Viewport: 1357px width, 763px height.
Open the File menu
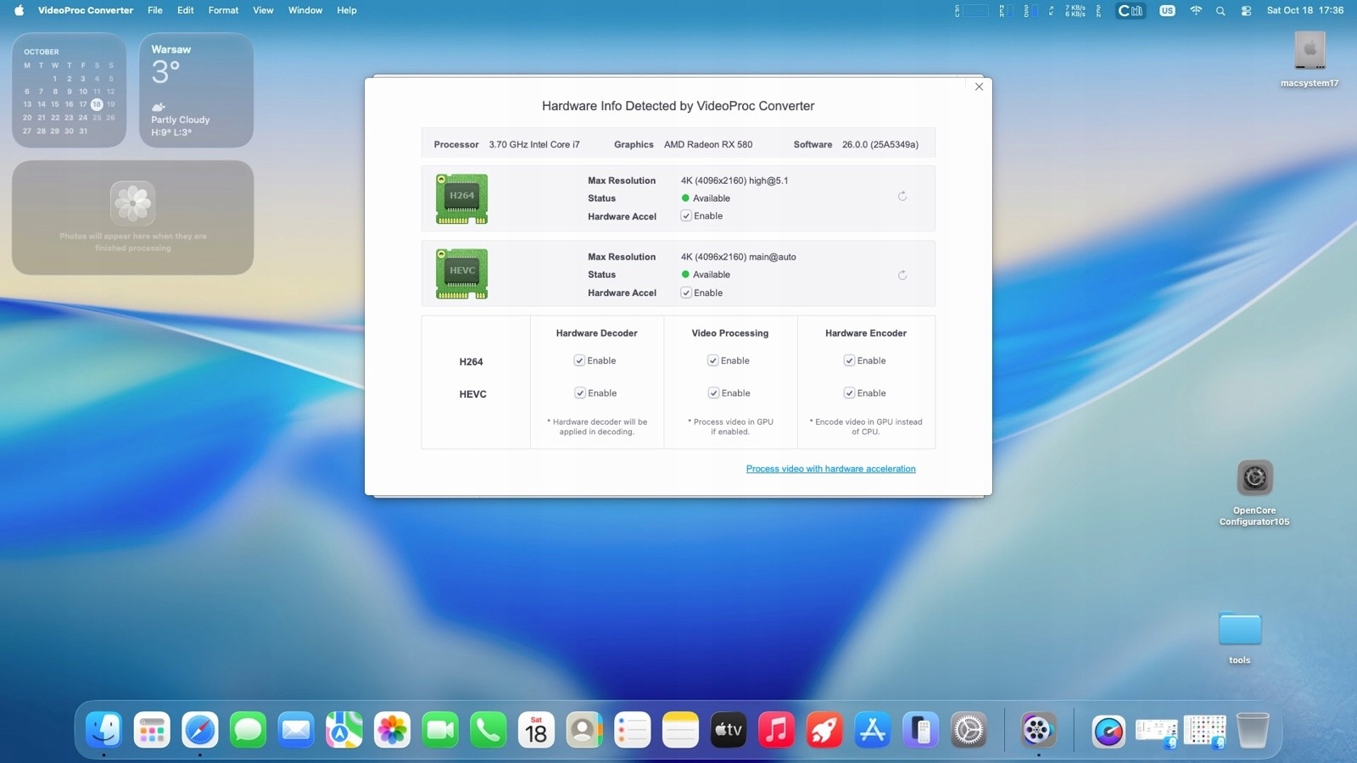click(x=155, y=10)
